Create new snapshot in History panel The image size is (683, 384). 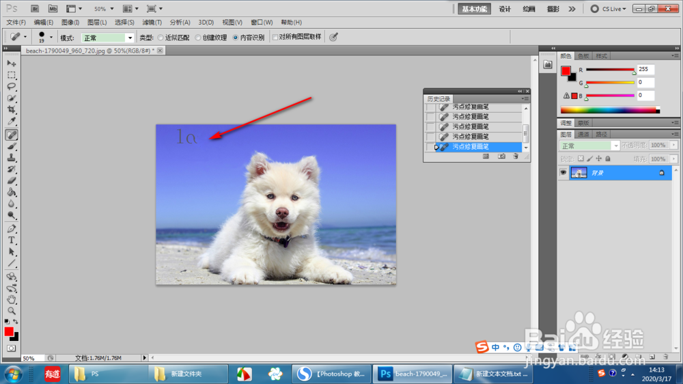pyautogui.click(x=501, y=156)
